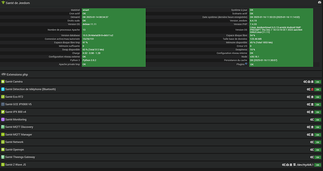The width and height of the screenshot is (323, 171).
Task: Open the cogs icon on Santé Openvpn row
Action: [312, 150]
